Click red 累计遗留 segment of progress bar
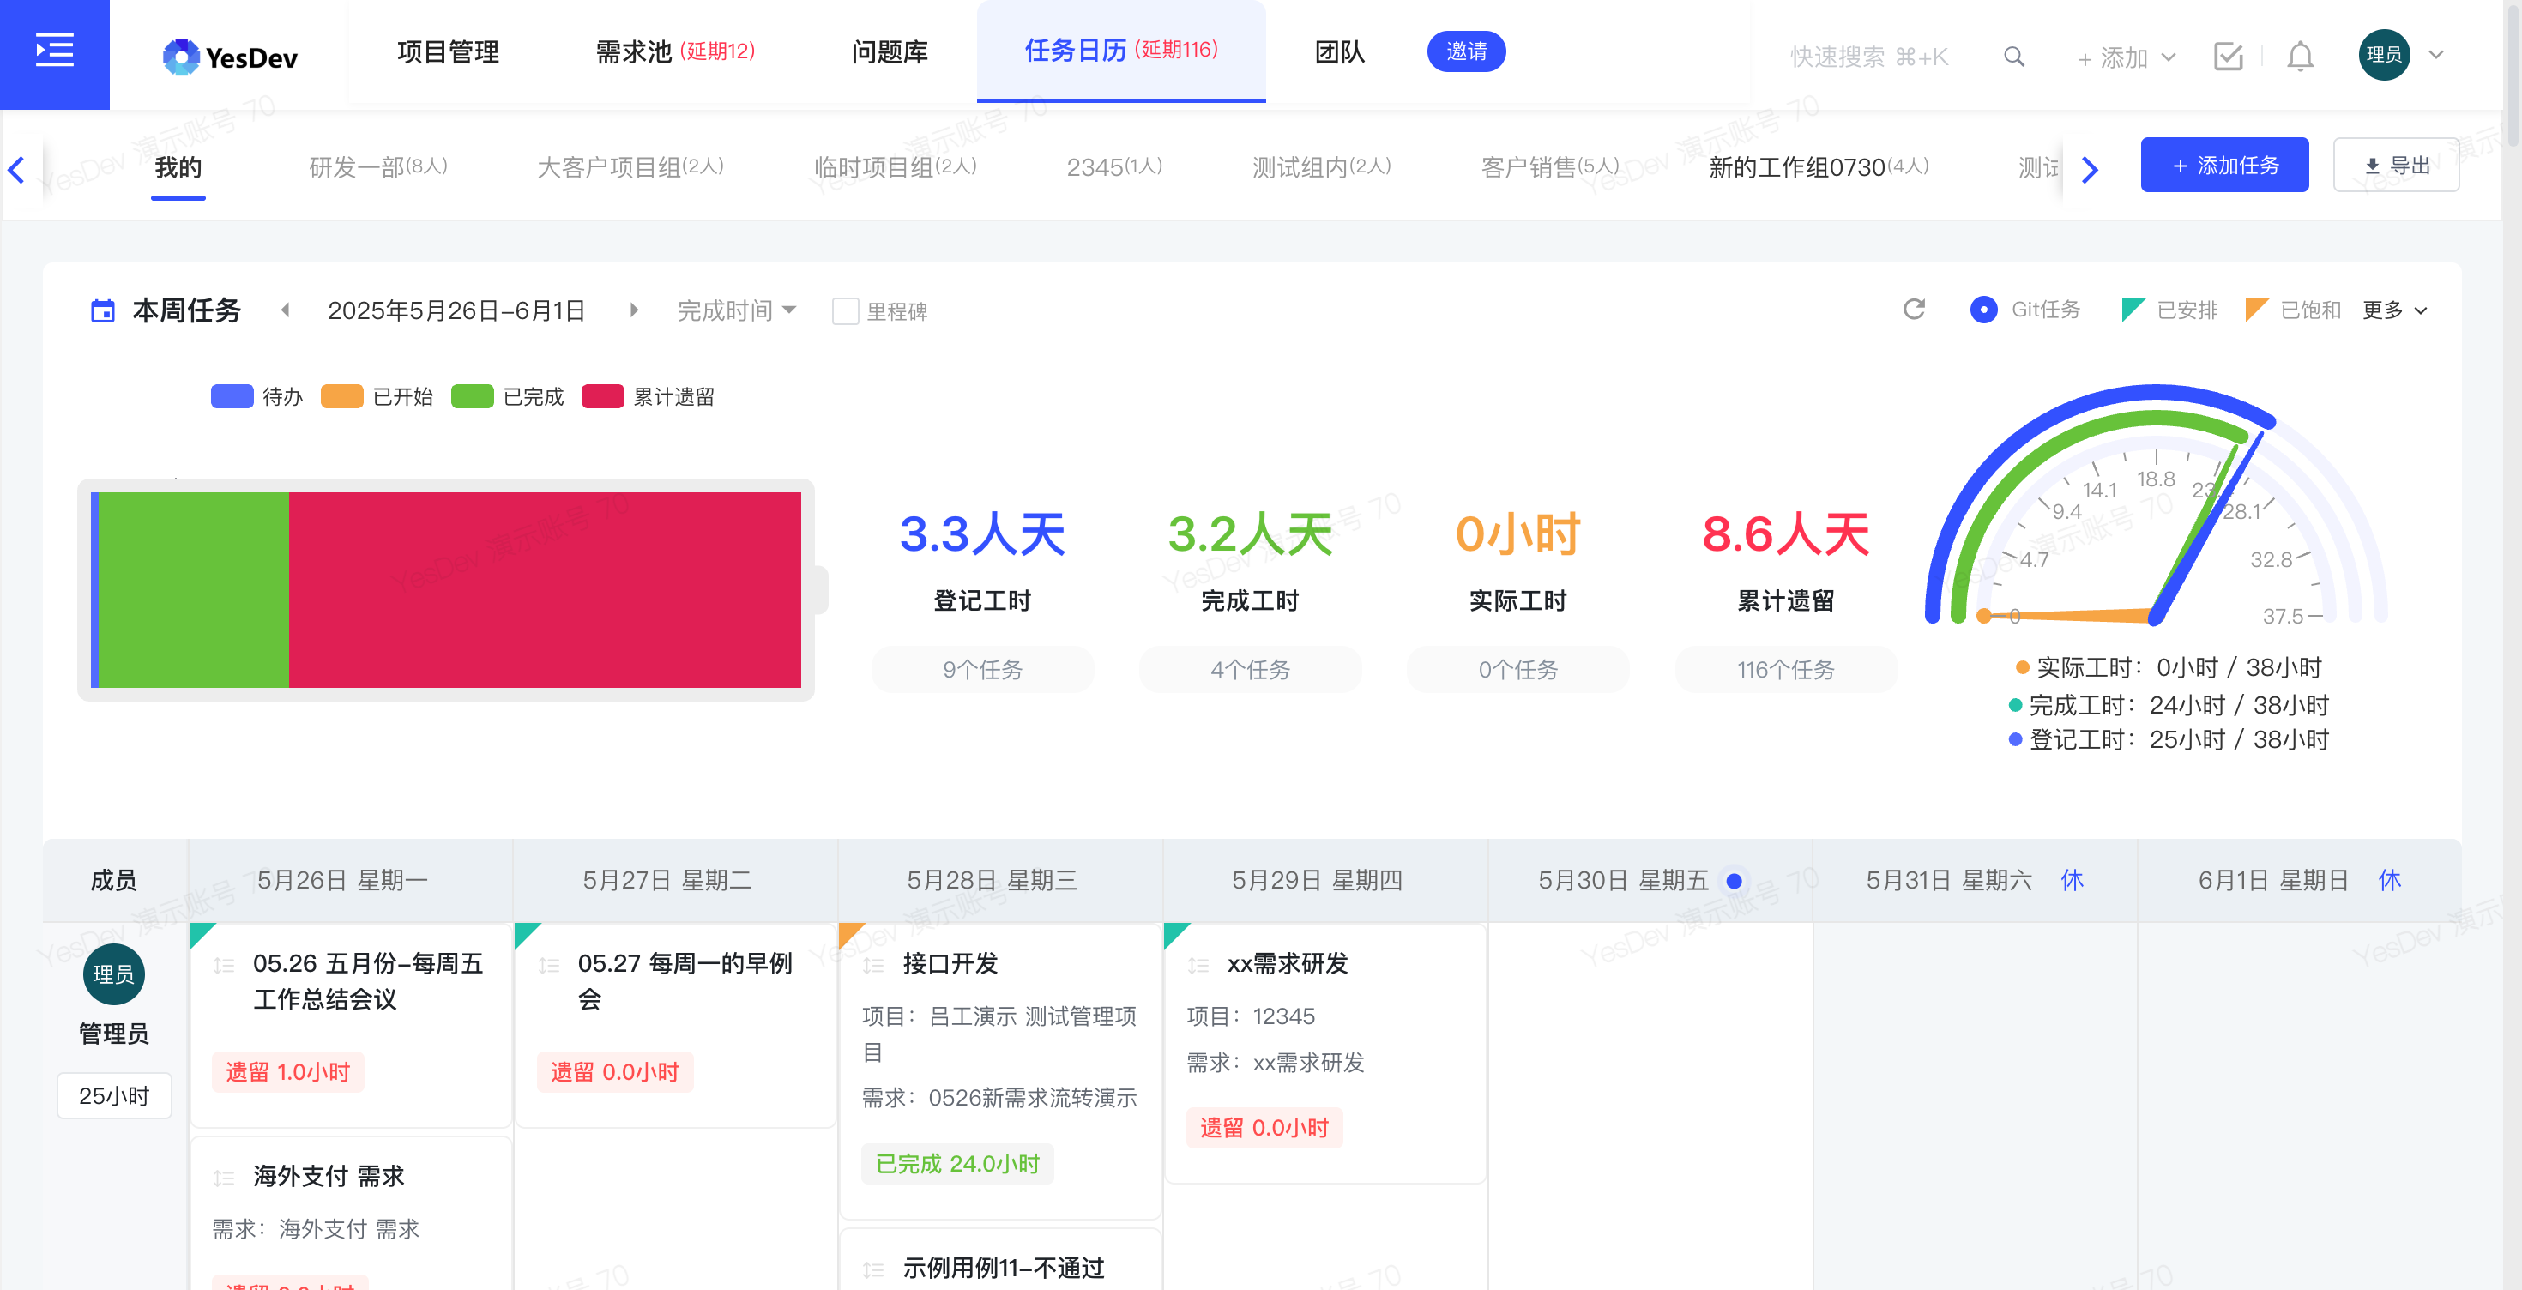 [545, 589]
